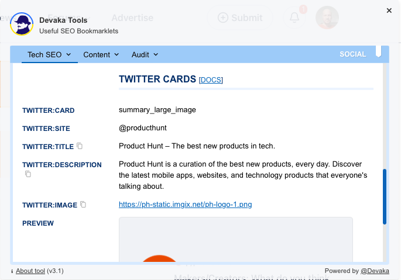Open the Tech SEO dropdown menu
401x280 pixels.
click(x=49, y=55)
